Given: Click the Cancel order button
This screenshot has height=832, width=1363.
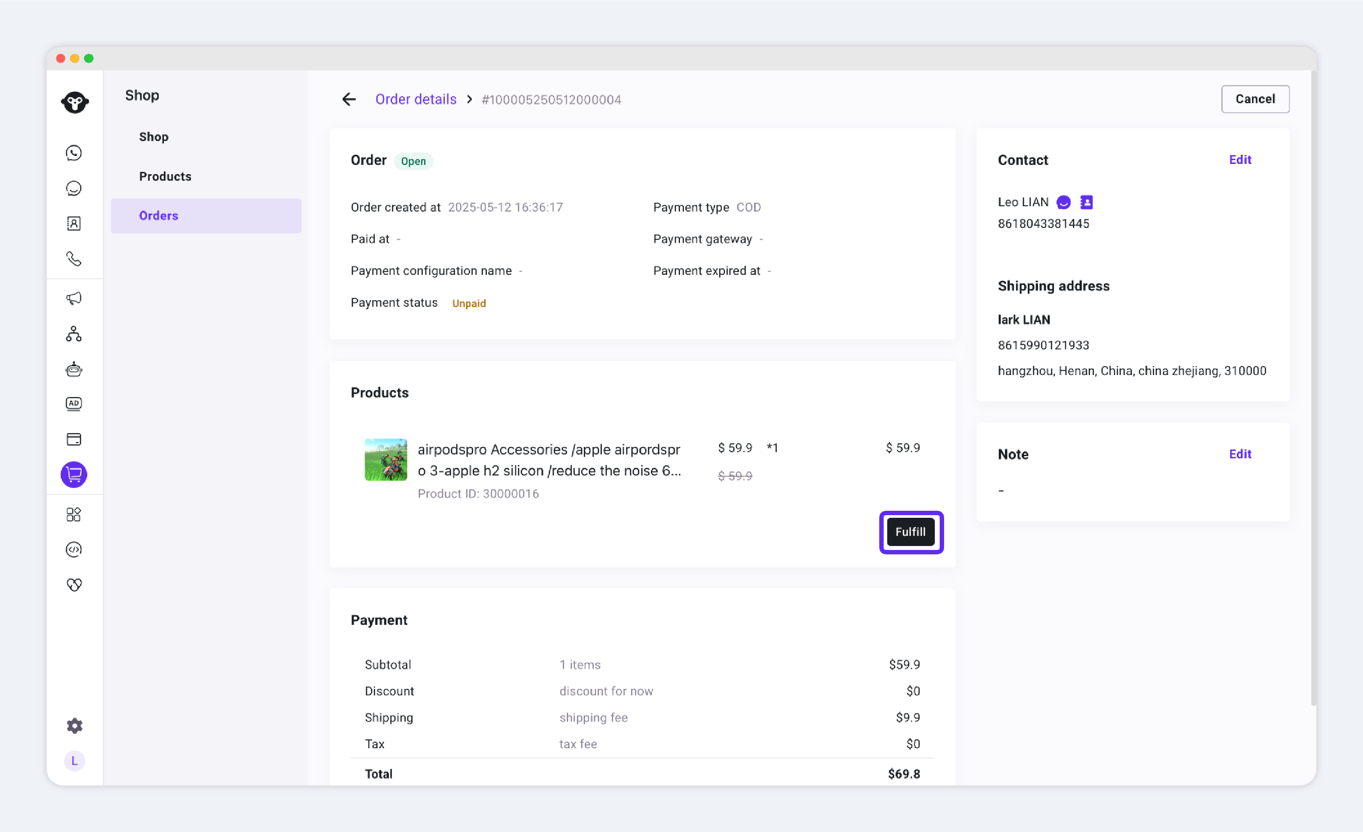Looking at the screenshot, I should (1255, 99).
